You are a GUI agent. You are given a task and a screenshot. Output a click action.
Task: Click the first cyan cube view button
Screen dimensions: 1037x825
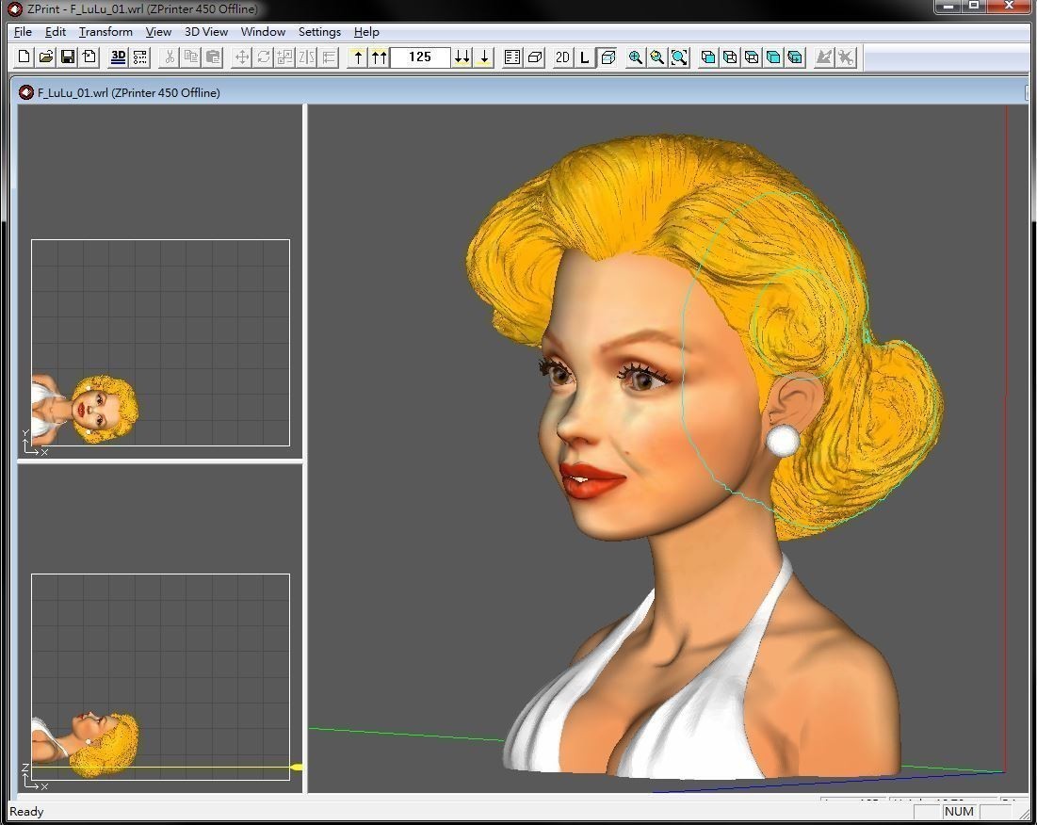[708, 57]
